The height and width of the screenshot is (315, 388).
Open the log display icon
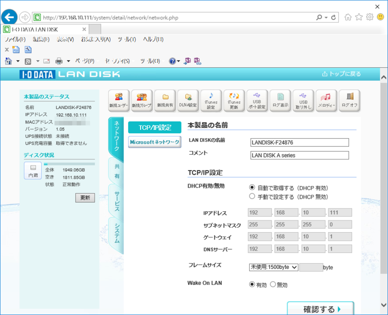click(x=280, y=100)
